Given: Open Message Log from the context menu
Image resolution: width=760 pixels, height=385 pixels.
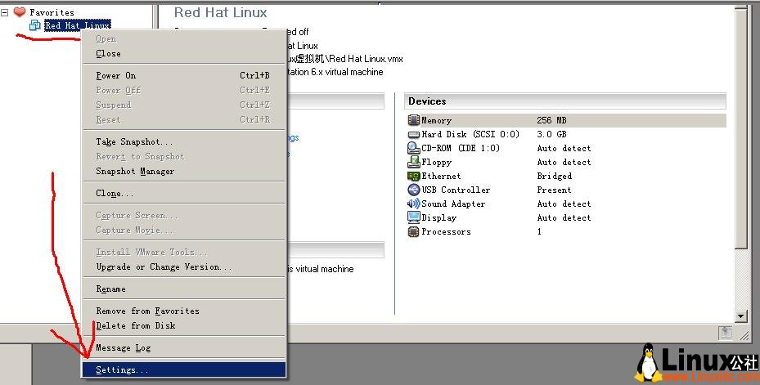Looking at the screenshot, I should pos(184,347).
